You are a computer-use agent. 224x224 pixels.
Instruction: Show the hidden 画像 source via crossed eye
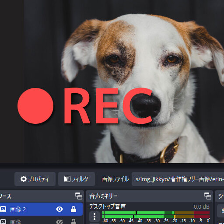[59, 221]
